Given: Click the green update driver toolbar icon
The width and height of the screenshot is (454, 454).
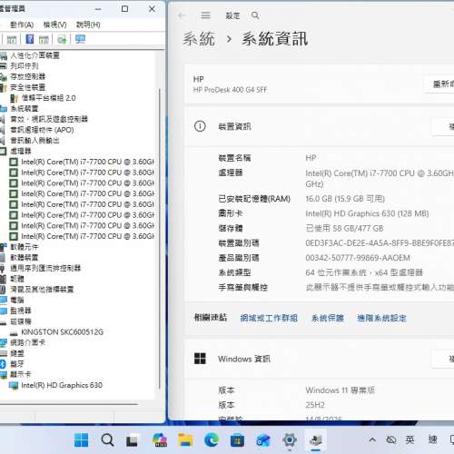Looking at the screenshot, I should point(62,39).
